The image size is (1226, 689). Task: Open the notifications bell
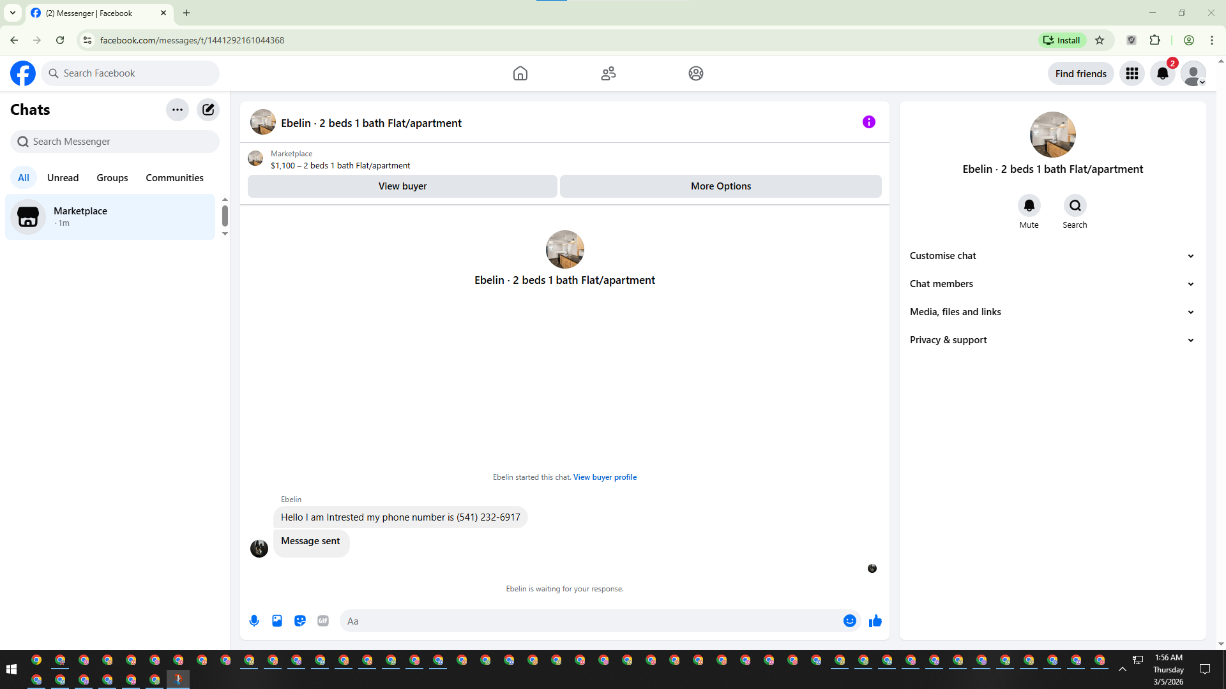tap(1163, 73)
